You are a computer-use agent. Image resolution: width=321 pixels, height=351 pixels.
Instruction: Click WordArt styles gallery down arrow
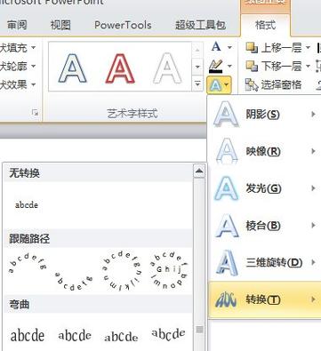(x=197, y=67)
